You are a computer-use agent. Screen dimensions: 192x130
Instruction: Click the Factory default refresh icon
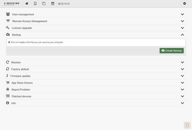coord(8,69)
